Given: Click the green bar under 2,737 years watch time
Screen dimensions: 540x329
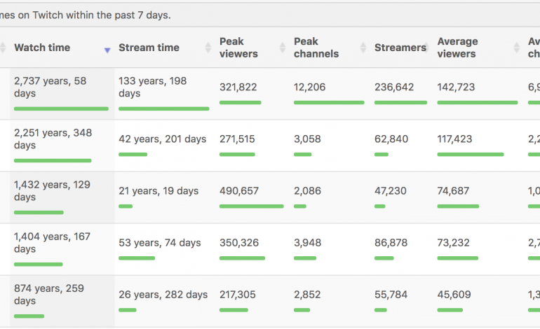Looking at the screenshot, I should click(61, 108).
